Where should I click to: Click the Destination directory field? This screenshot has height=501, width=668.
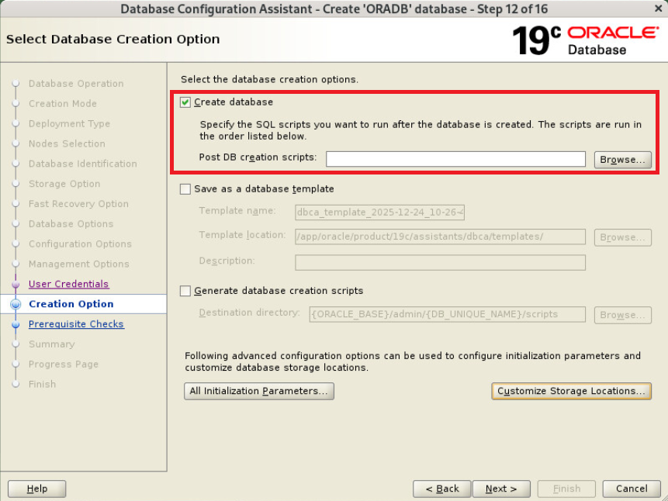click(x=447, y=314)
